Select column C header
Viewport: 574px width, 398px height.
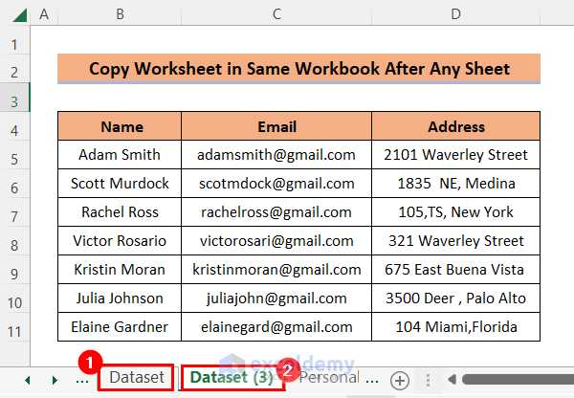tap(276, 14)
